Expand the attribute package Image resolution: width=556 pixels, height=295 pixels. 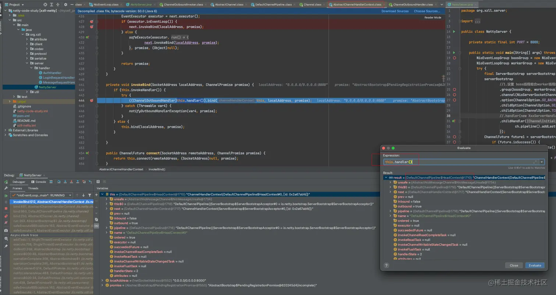click(x=27, y=39)
